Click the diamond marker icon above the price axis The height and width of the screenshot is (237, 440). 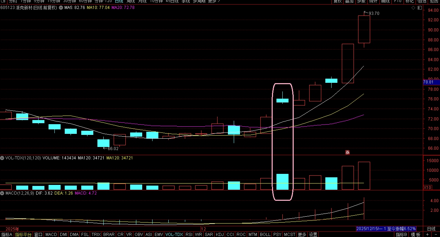pos(413,8)
